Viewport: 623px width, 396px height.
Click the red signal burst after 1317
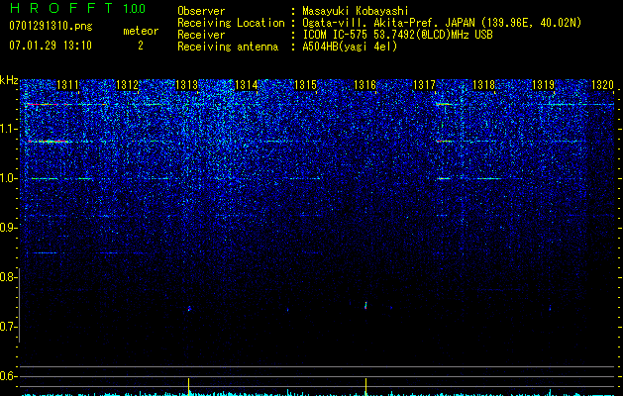(x=444, y=141)
